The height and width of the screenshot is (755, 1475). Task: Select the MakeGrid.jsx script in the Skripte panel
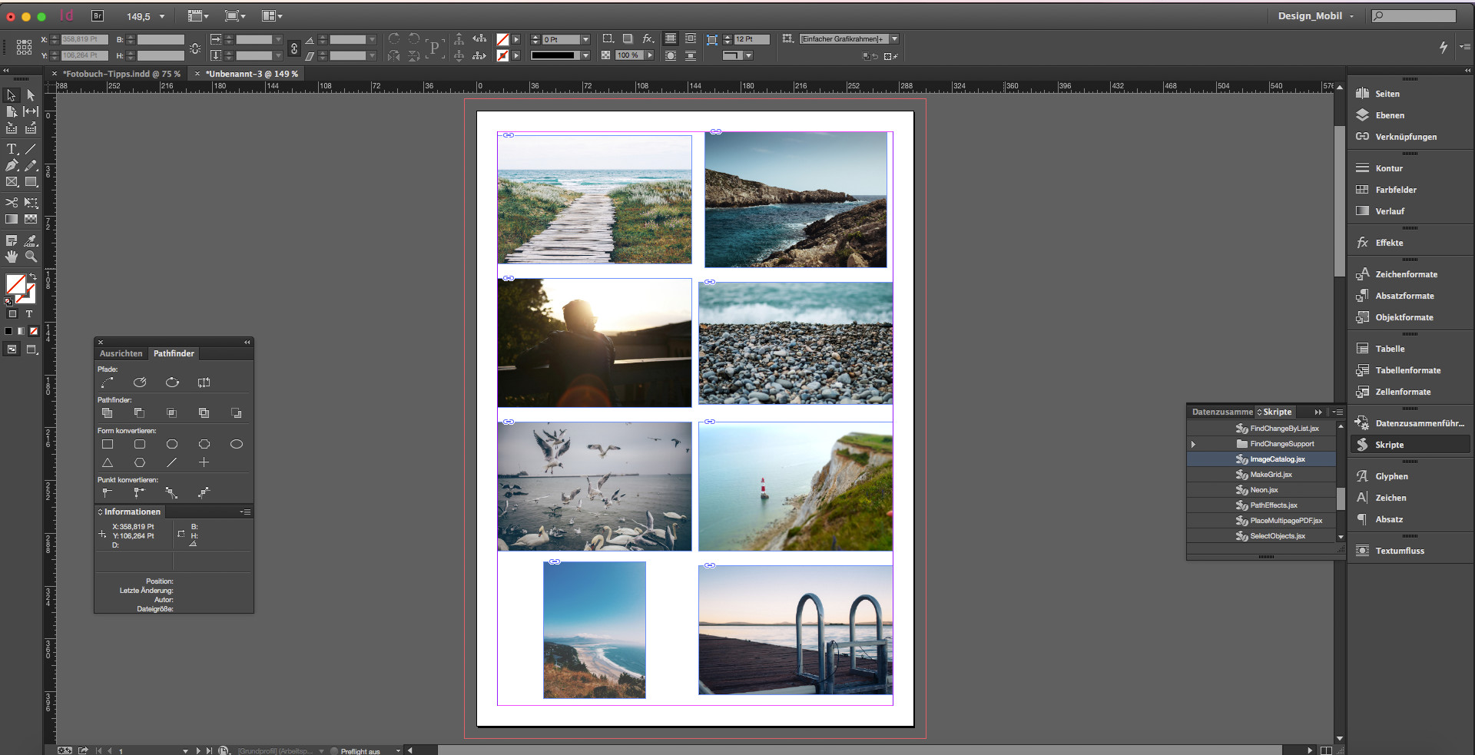tap(1270, 474)
